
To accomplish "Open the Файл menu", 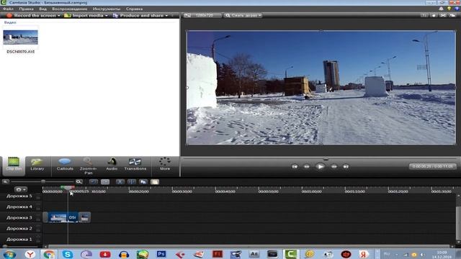I will click(x=8, y=9).
